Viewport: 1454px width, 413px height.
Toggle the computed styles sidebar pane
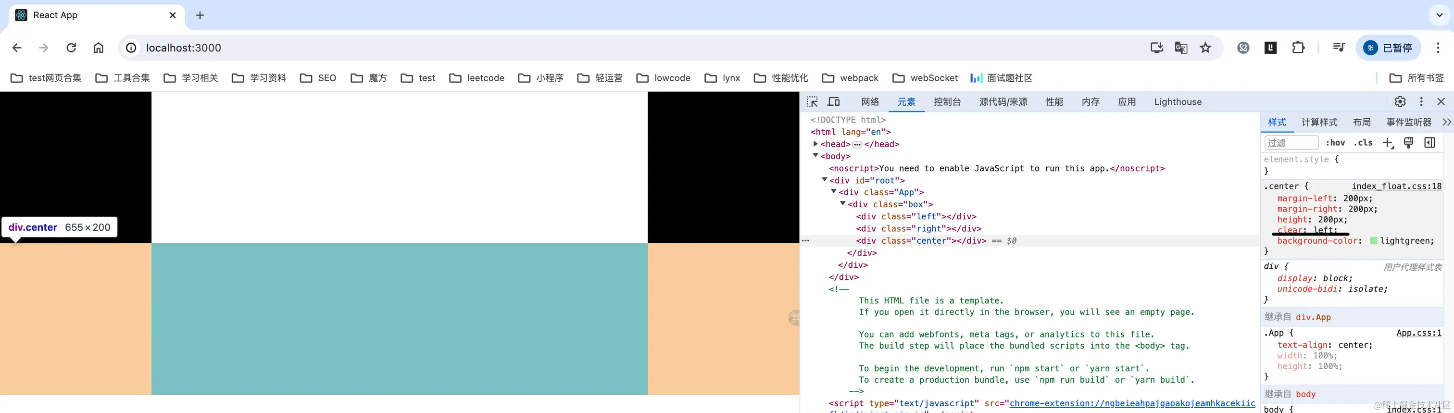point(1430,143)
